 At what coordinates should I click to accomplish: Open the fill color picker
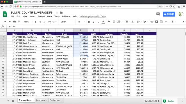109,22
